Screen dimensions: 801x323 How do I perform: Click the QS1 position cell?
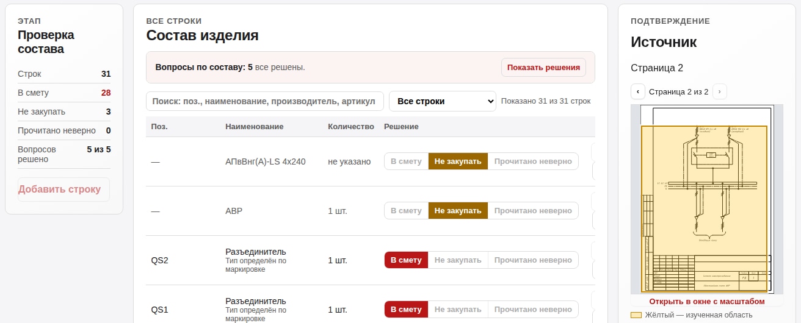coord(159,310)
